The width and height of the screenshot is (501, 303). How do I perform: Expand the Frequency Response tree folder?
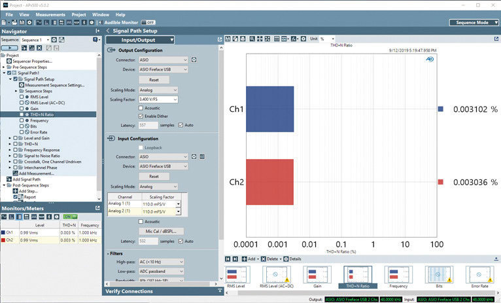pyautogui.click(x=10, y=150)
